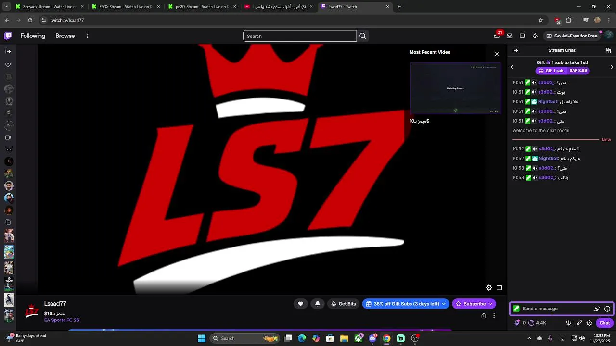Toggle the sword mod icons in chat
This screenshot has height=346, width=616.
[x=579, y=323]
